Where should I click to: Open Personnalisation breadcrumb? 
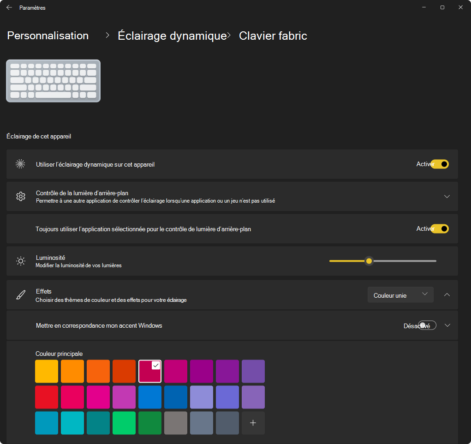[x=48, y=36]
